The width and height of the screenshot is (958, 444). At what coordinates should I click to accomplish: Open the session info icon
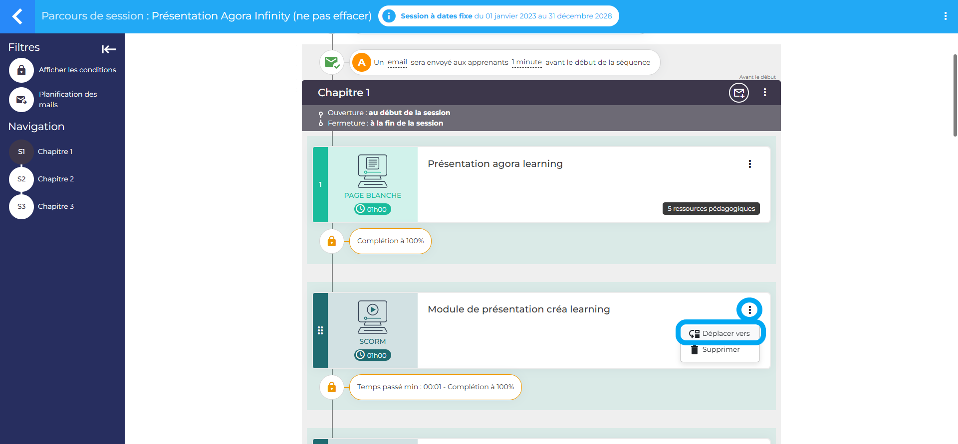[388, 16]
